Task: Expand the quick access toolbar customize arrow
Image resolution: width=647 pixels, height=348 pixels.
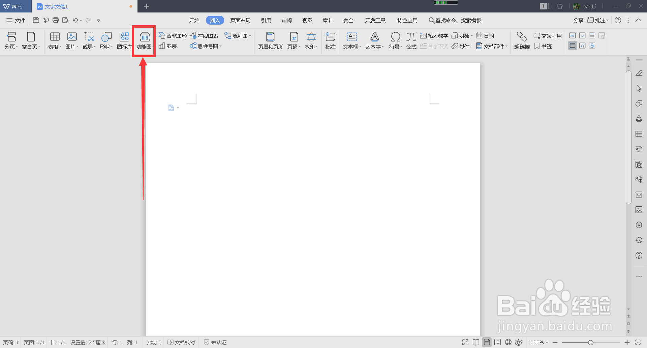Action: coord(99,20)
